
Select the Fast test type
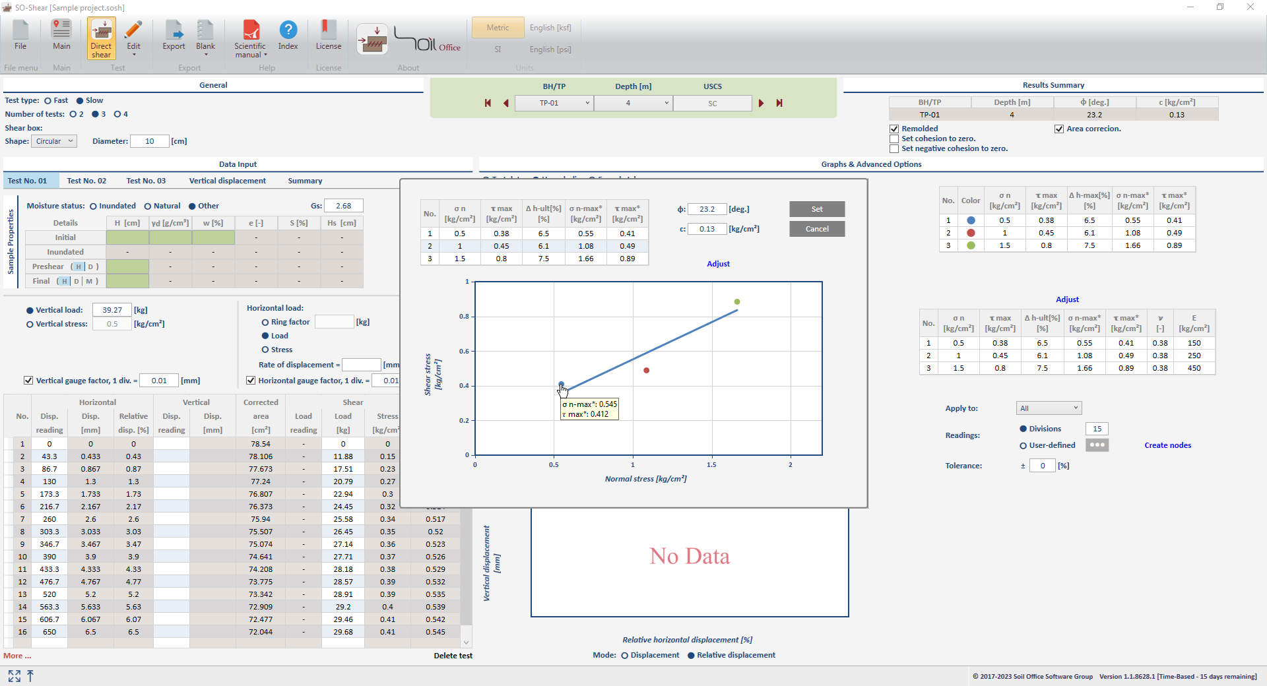[48, 101]
